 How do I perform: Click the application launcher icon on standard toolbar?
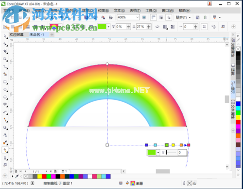pos(215,17)
